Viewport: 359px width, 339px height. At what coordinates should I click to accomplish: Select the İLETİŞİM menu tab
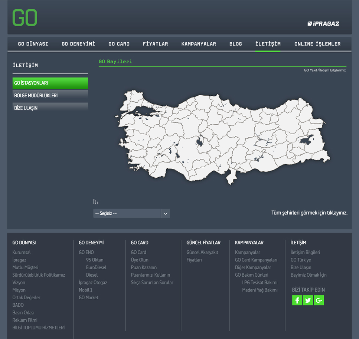[x=268, y=44]
